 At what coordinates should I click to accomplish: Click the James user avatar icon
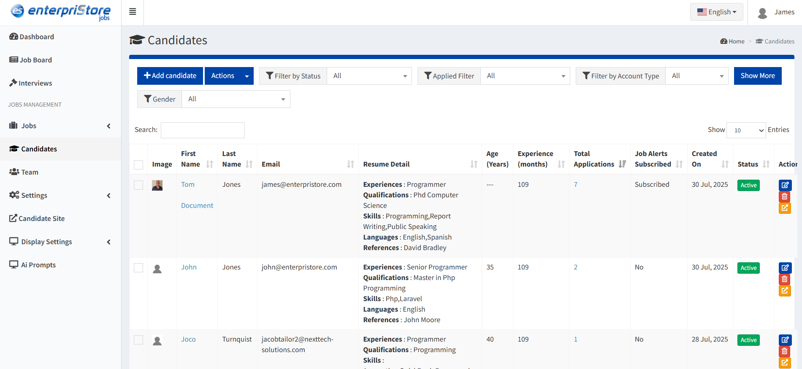(762, 13)
